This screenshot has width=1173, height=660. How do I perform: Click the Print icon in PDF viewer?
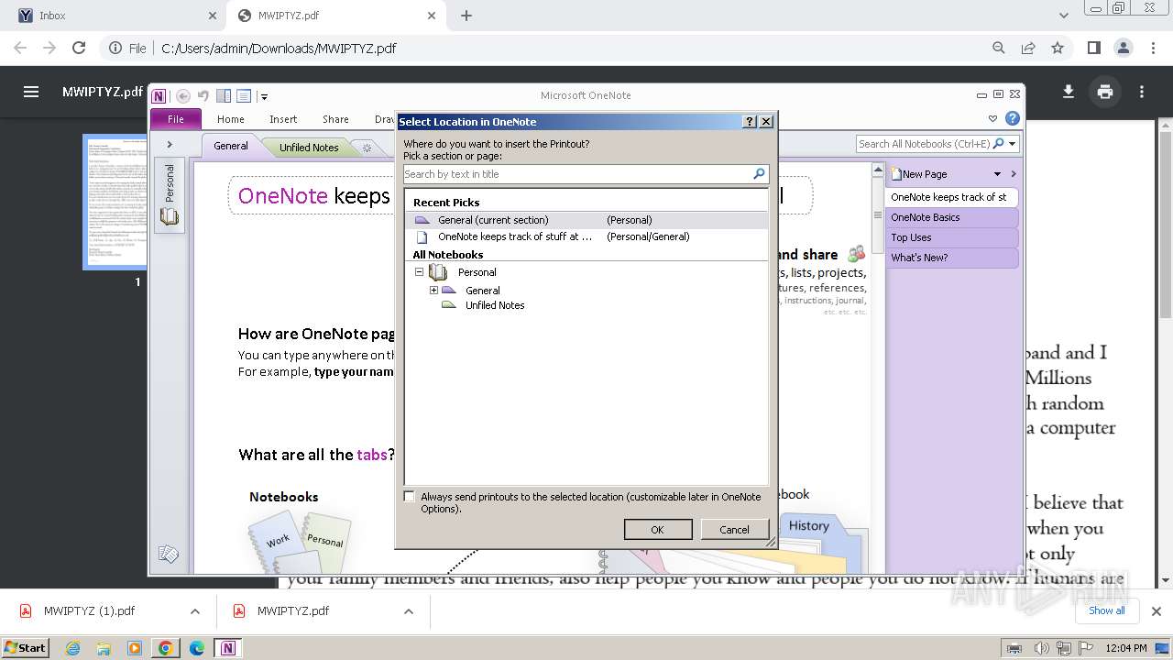[x=1104, y=92]
